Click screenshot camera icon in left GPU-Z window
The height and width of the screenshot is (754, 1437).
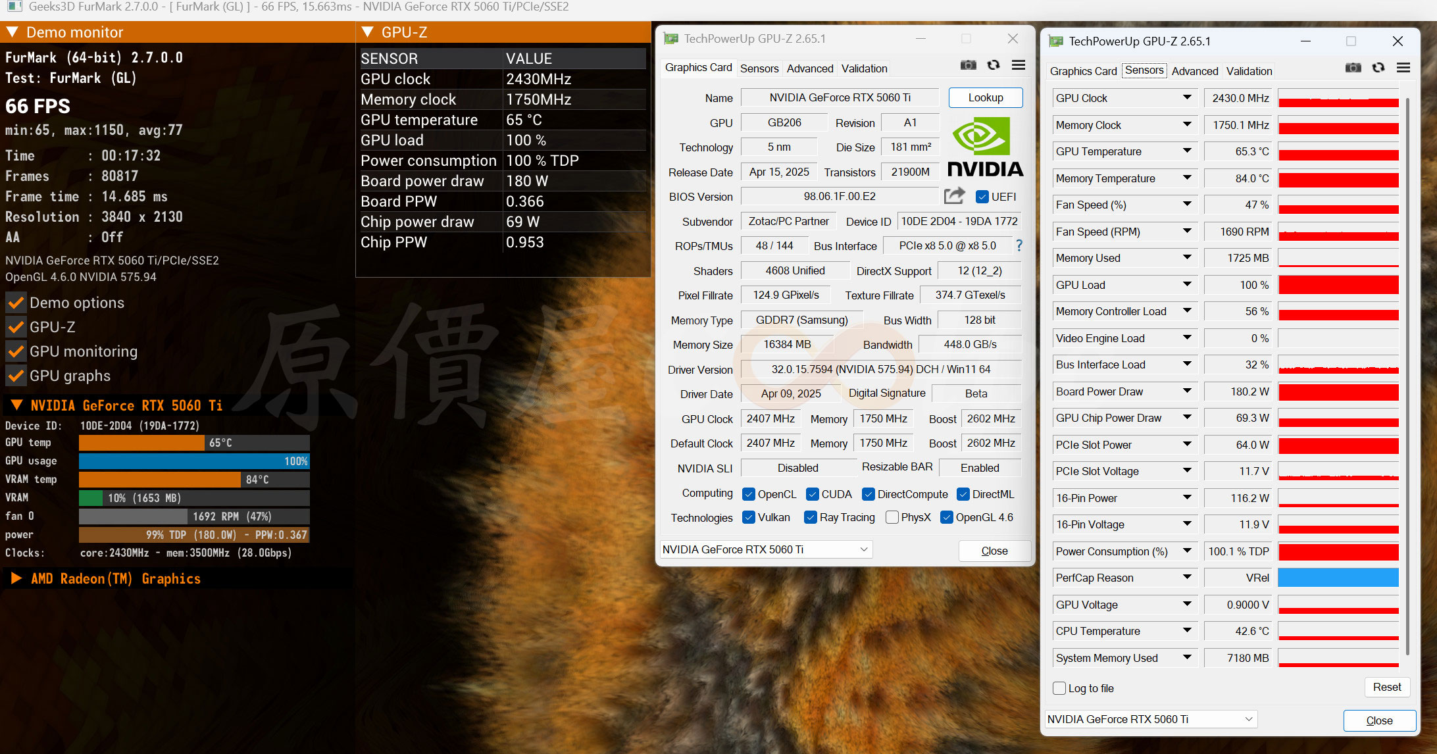tap(968, 65)
